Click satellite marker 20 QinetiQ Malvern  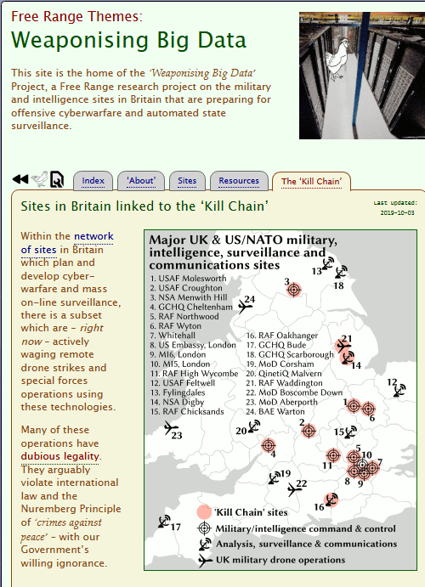[x=254, y=426]
